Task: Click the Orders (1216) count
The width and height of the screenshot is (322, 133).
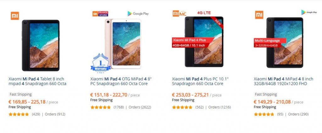Action: click(x=219, y=107)
